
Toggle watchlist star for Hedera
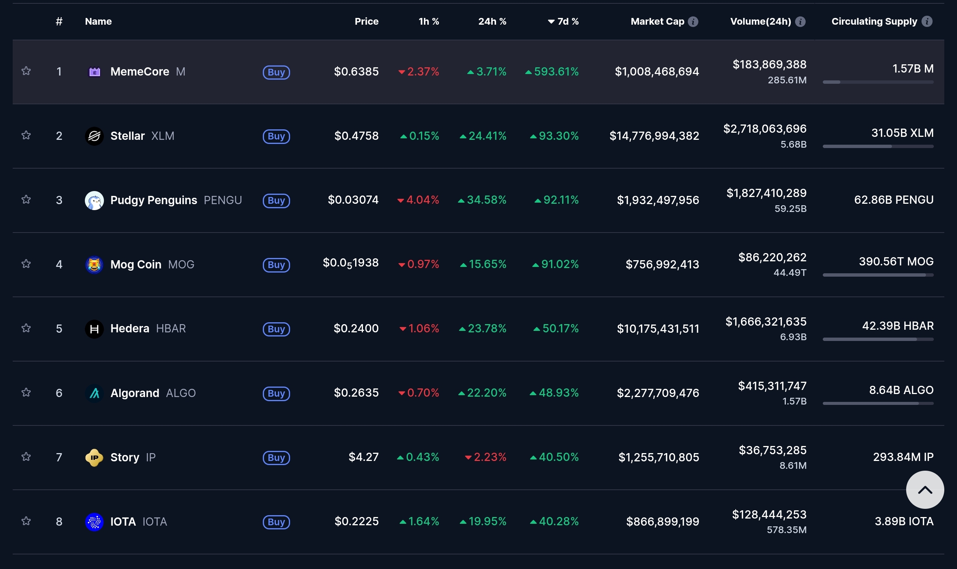point(26,328)
